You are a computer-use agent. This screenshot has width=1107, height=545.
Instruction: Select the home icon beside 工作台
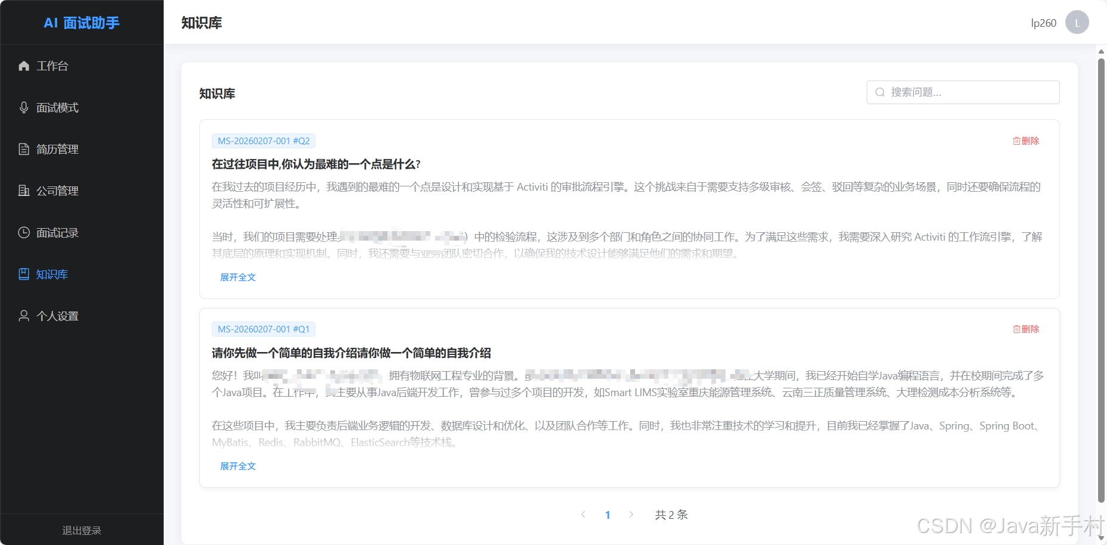coord(23,66)
